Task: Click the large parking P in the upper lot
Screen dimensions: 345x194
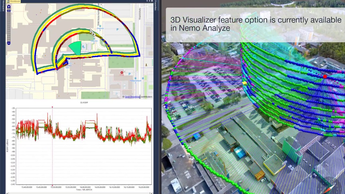Action: (x=118, y=29)
